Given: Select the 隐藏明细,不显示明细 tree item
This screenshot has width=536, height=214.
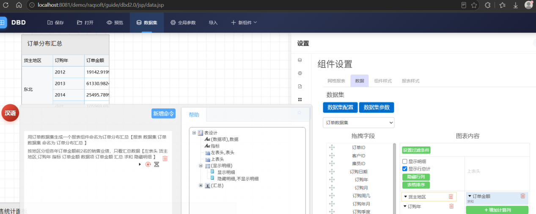Looking at the screenshot, I should coord(238,179).
